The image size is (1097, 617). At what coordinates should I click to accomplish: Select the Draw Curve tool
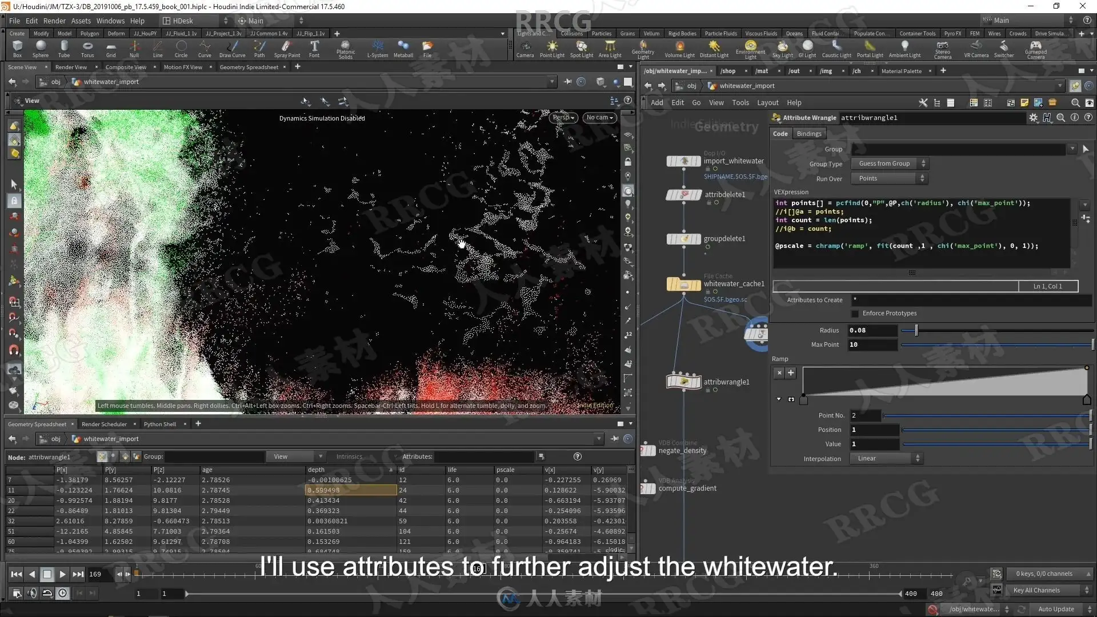tap(232, 49)
